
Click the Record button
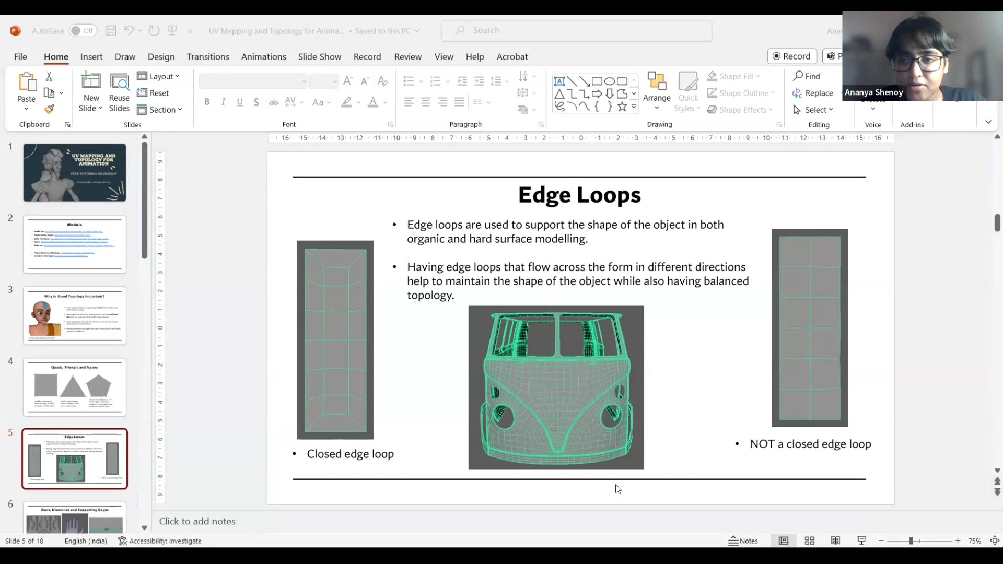click(792, 56)
